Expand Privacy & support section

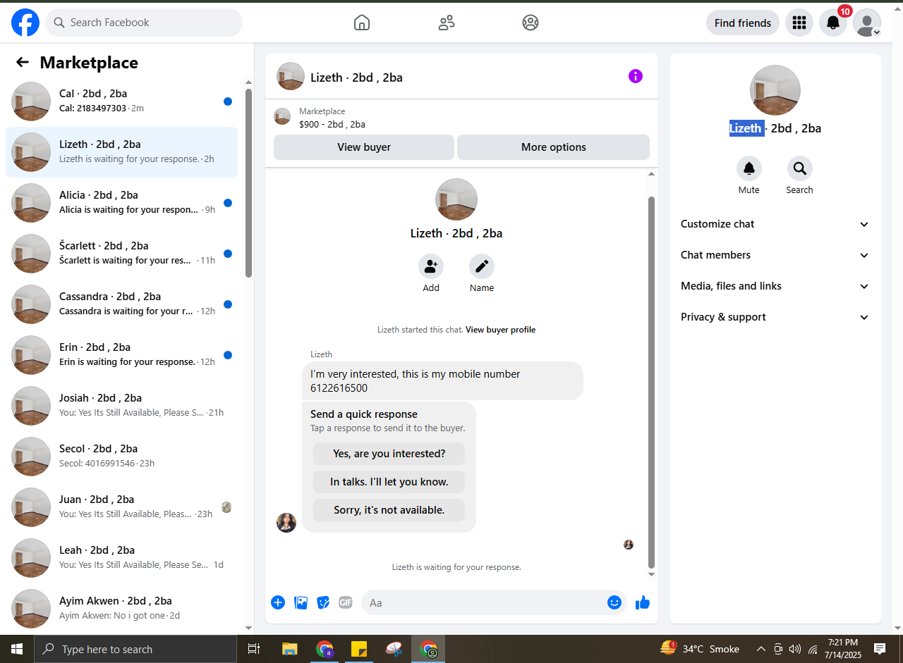point(775,317)
